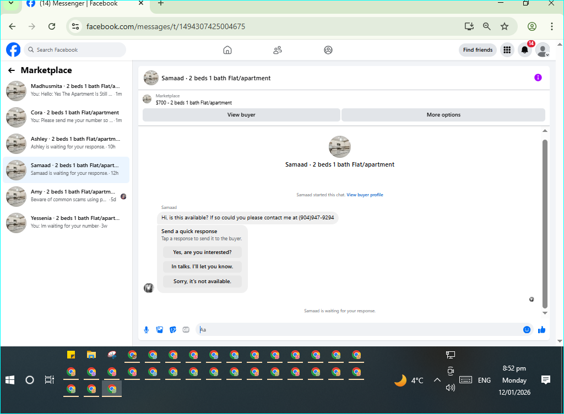The image size is (564, 414).
Task: Open Chrome three-dot menu
Action: coord(552,26)
